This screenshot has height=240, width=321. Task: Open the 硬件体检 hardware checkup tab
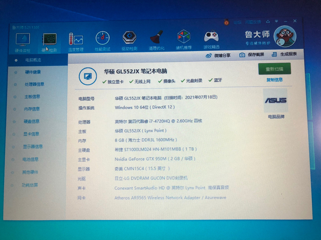click(x=23, y=43)
